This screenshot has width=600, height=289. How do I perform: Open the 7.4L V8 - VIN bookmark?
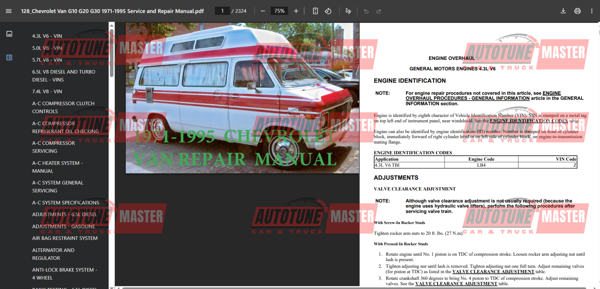[47, 91]
